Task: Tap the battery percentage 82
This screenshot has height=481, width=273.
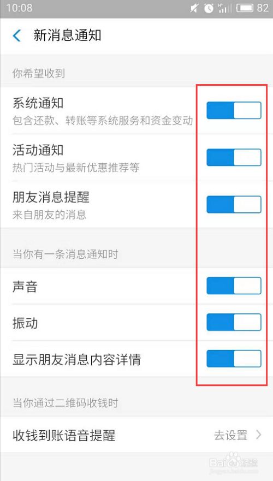Action: click(263, 8)
